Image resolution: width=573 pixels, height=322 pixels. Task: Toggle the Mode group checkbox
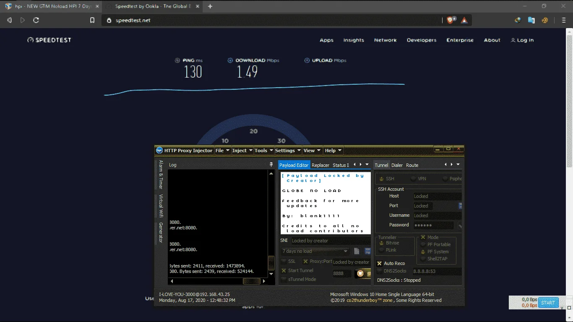[423, 237]
